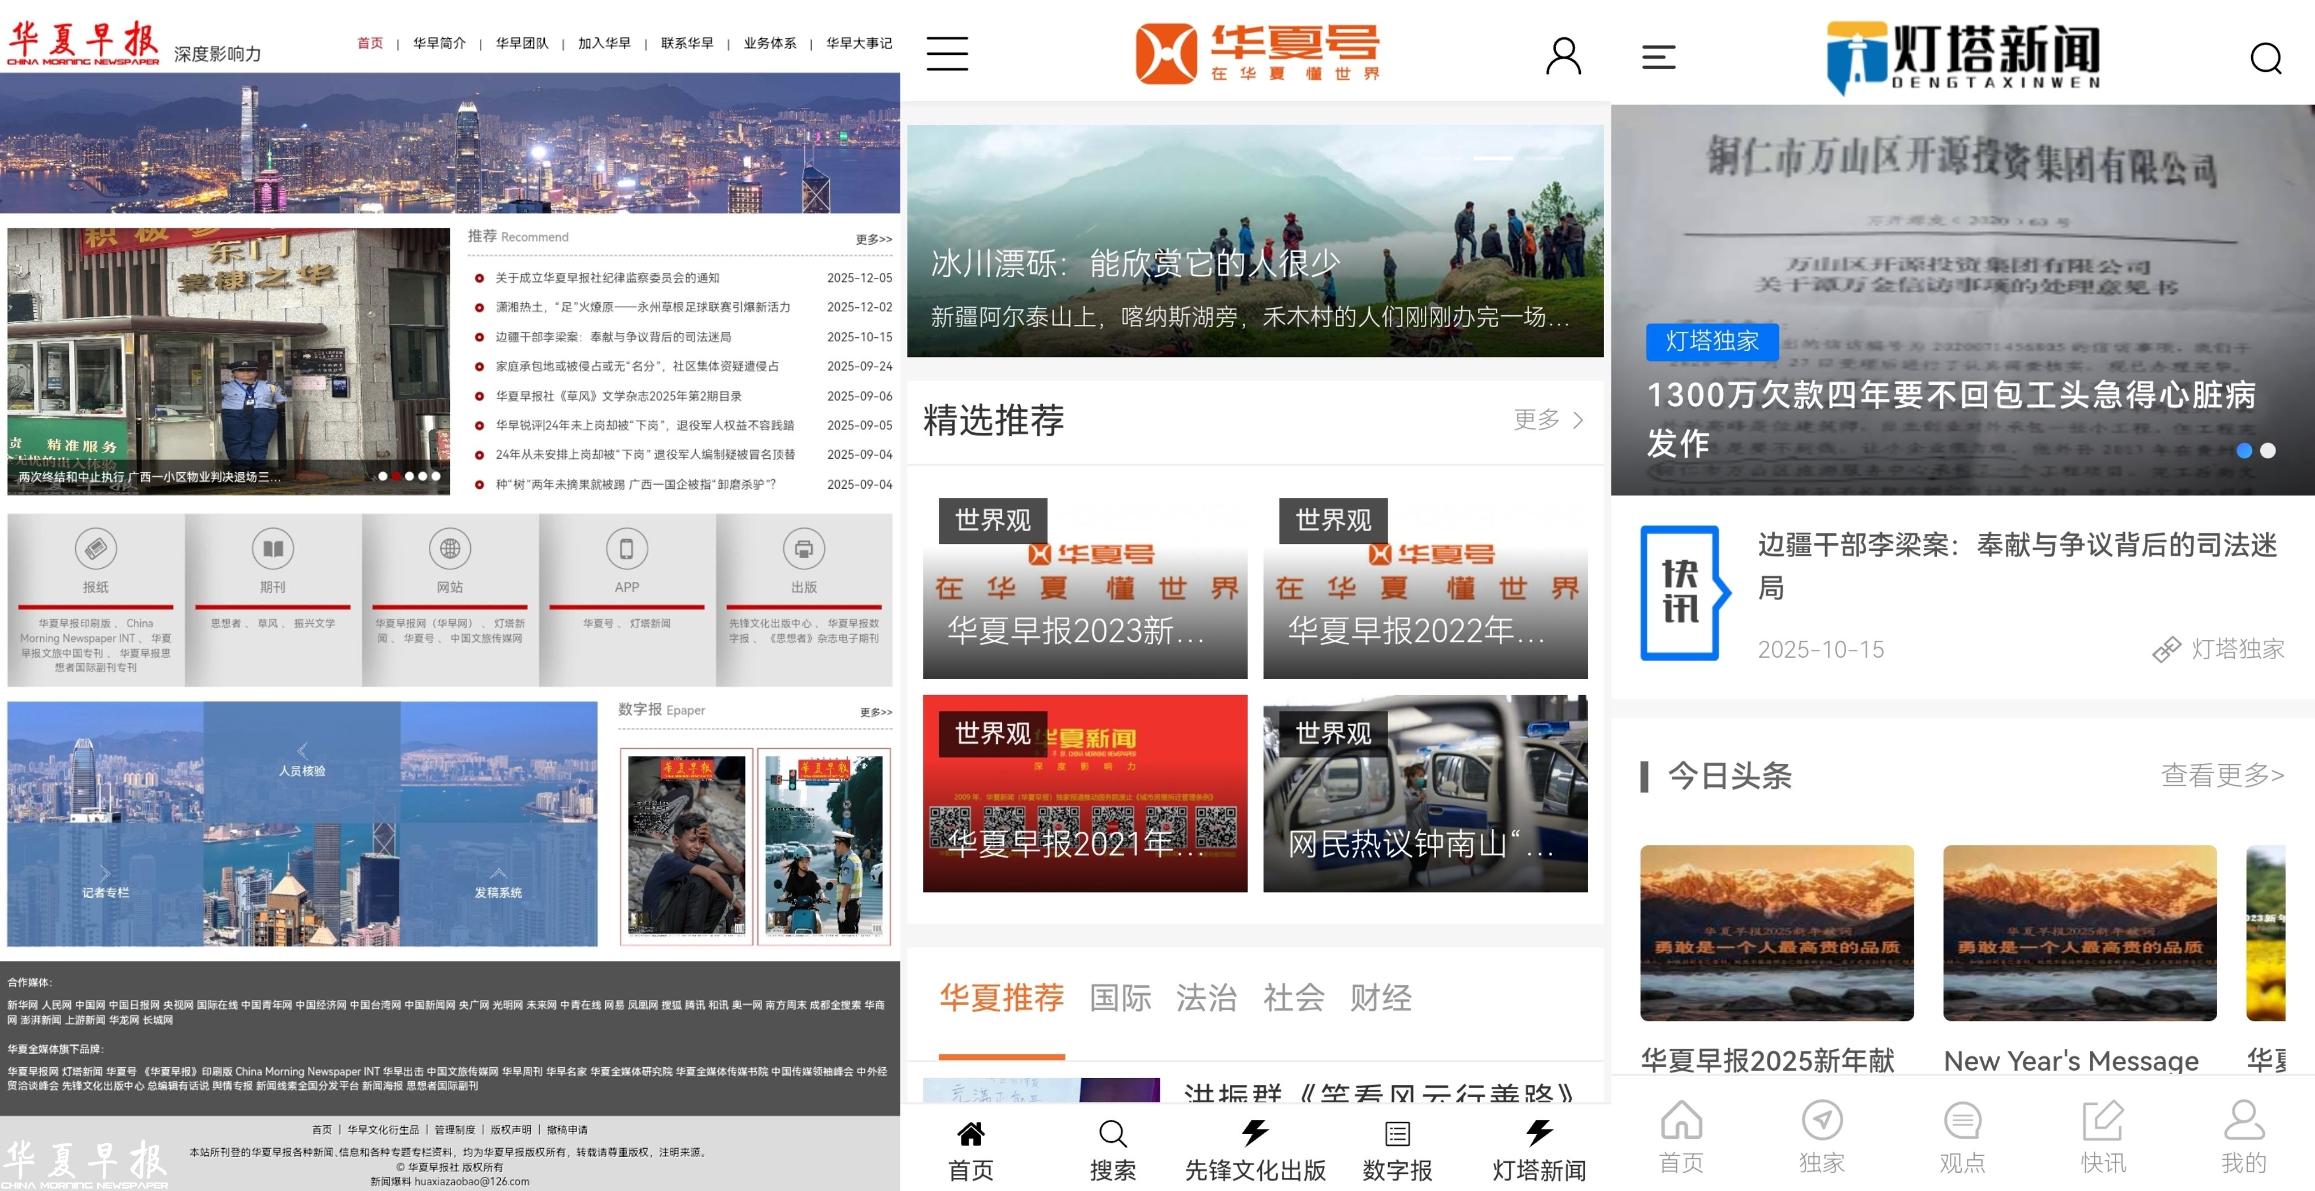Click the APP phone circle icon

(626, 549)
